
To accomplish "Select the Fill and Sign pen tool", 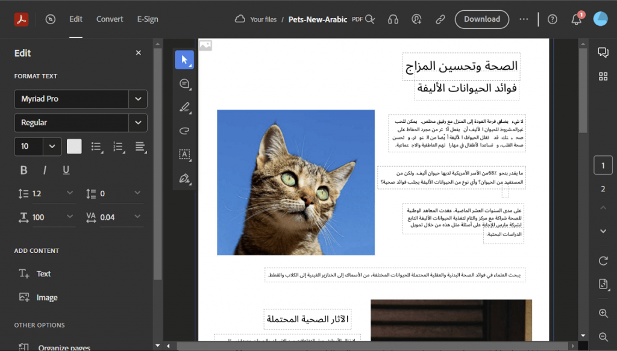I will click(184, 179).
